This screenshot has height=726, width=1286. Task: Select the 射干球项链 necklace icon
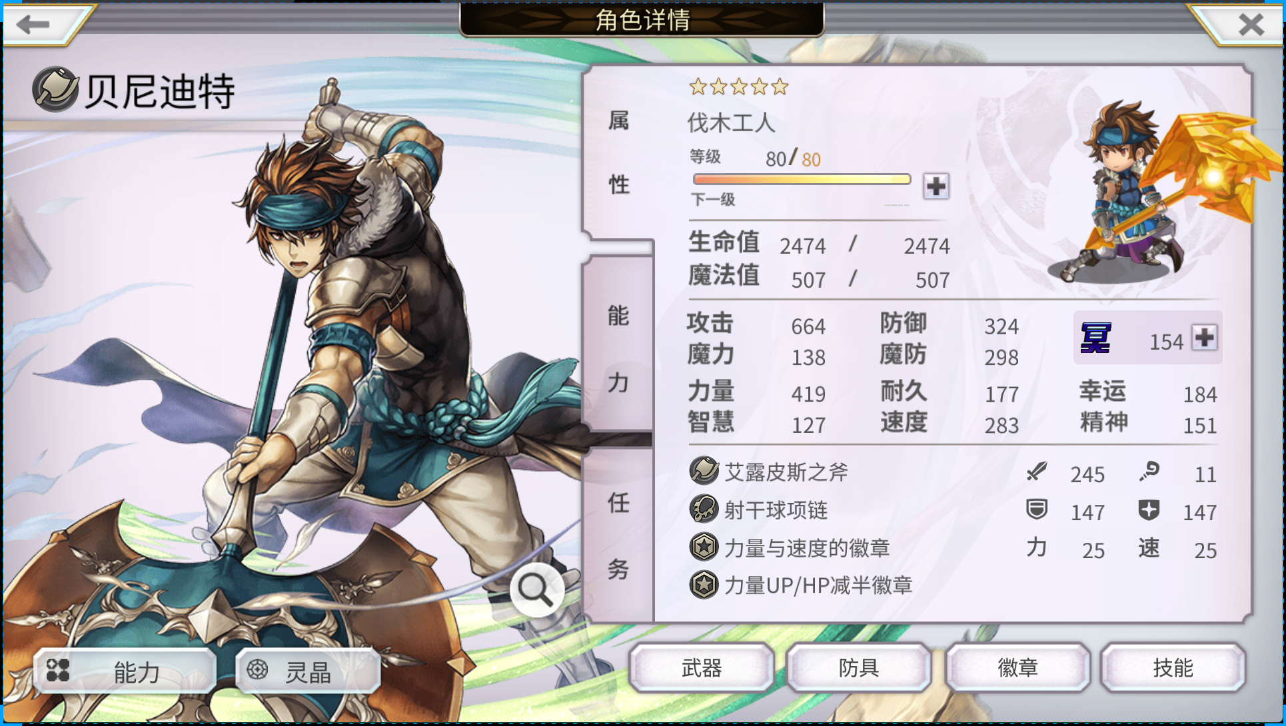pyautogui.click(x=704, y=509)
